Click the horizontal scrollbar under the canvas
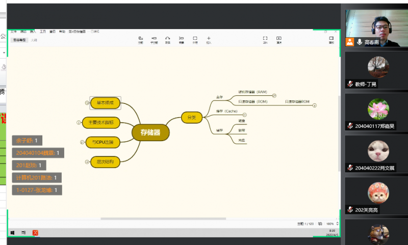Screen dimensions: 408x245 tap(163, 219)
